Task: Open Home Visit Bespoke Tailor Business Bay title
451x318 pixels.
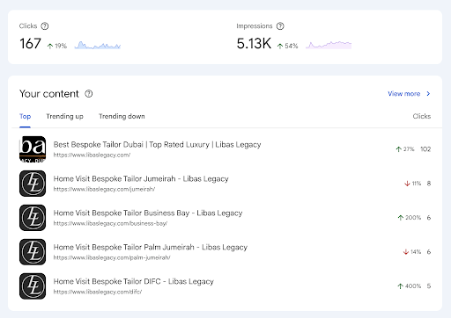Action: [148, 213]
